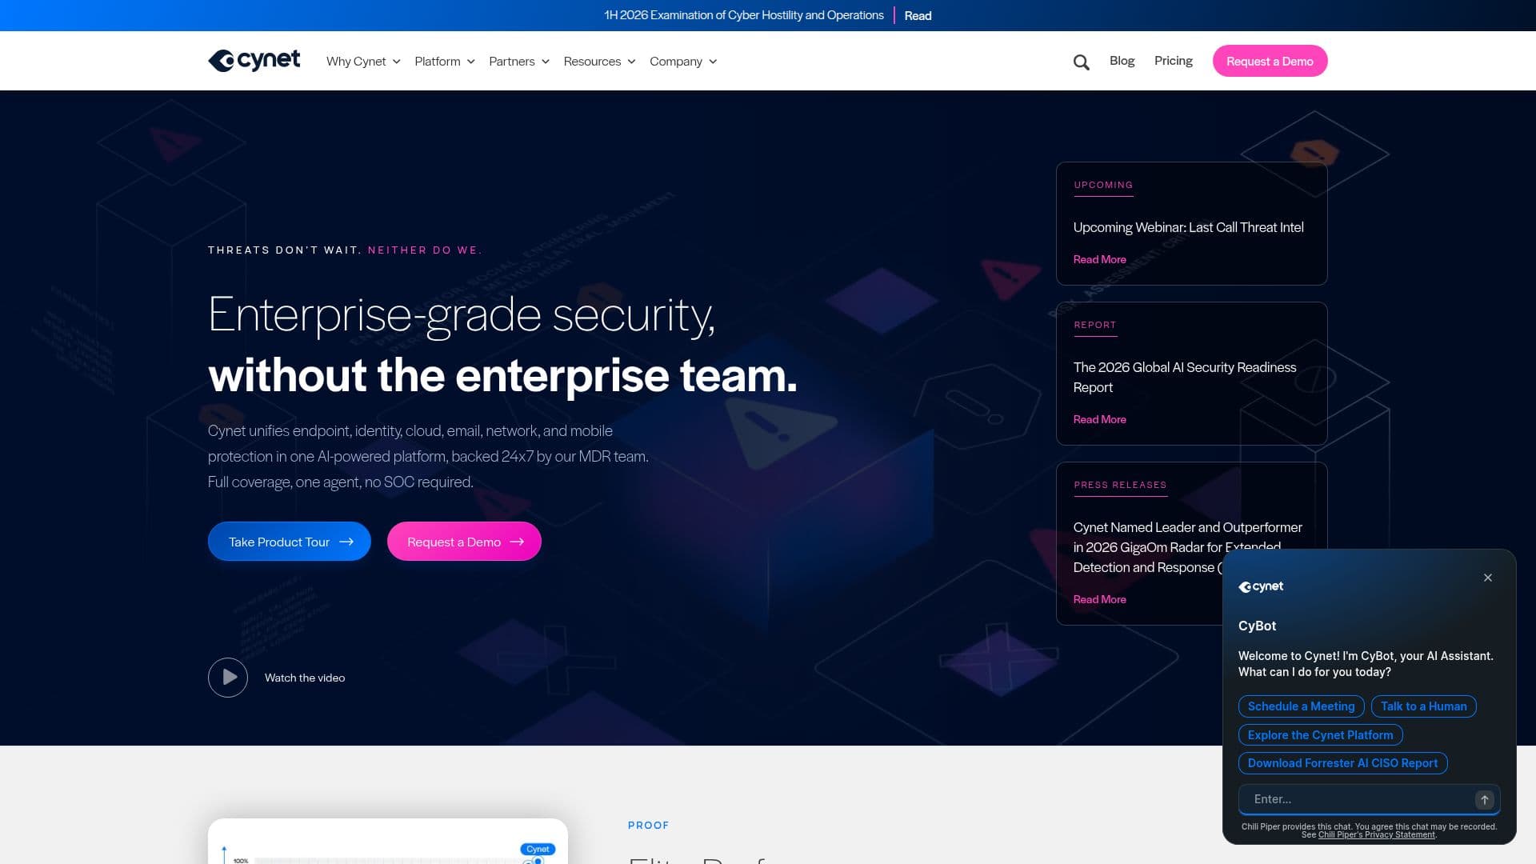Viewport: 1536px width, 864px height.
Task: Read More on the AI Security Readiness Report
Action: coord(1099,419)
